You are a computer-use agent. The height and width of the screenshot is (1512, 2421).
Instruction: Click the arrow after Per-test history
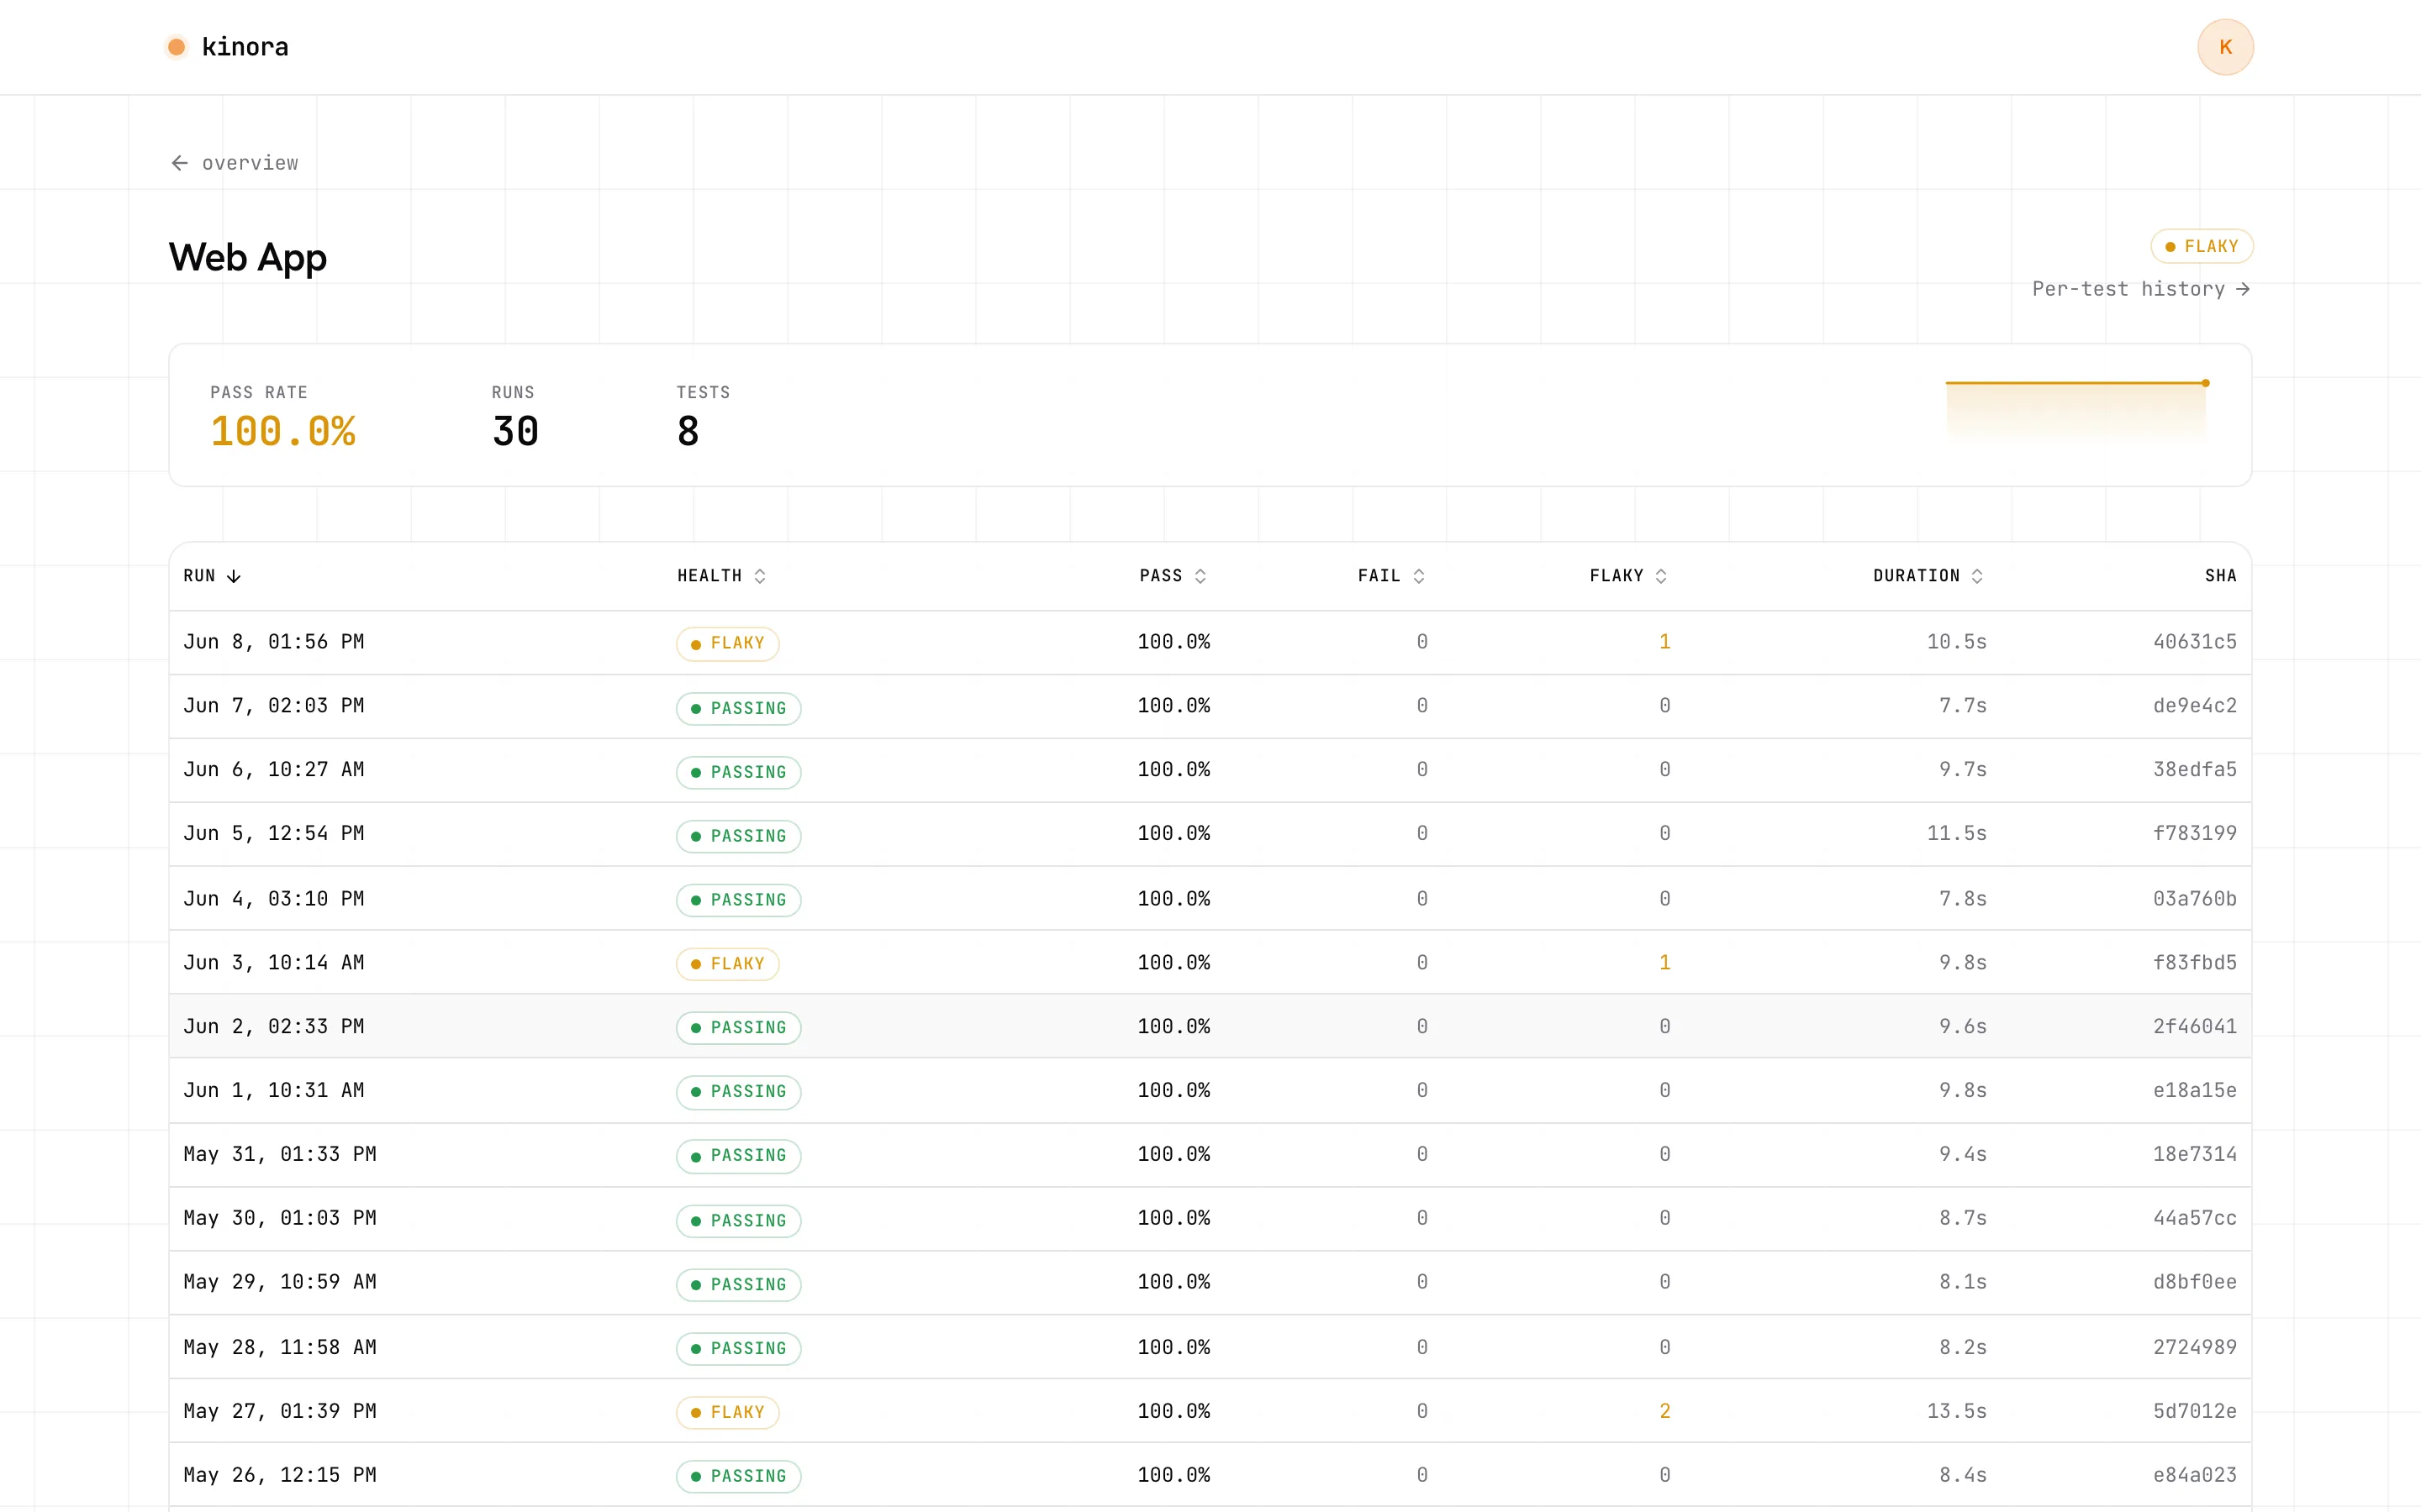click(x=2243, y=289)
